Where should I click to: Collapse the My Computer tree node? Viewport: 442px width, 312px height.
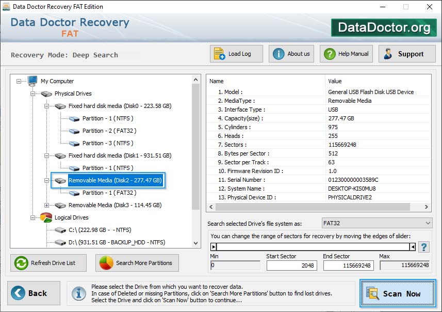[x=19, y=81]
